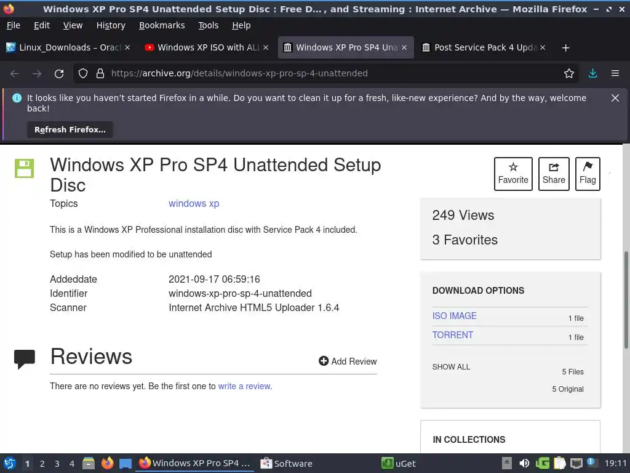The image size is (630, 473).
Task: Open the Tools menu
Action: click(x=208, y=25)
